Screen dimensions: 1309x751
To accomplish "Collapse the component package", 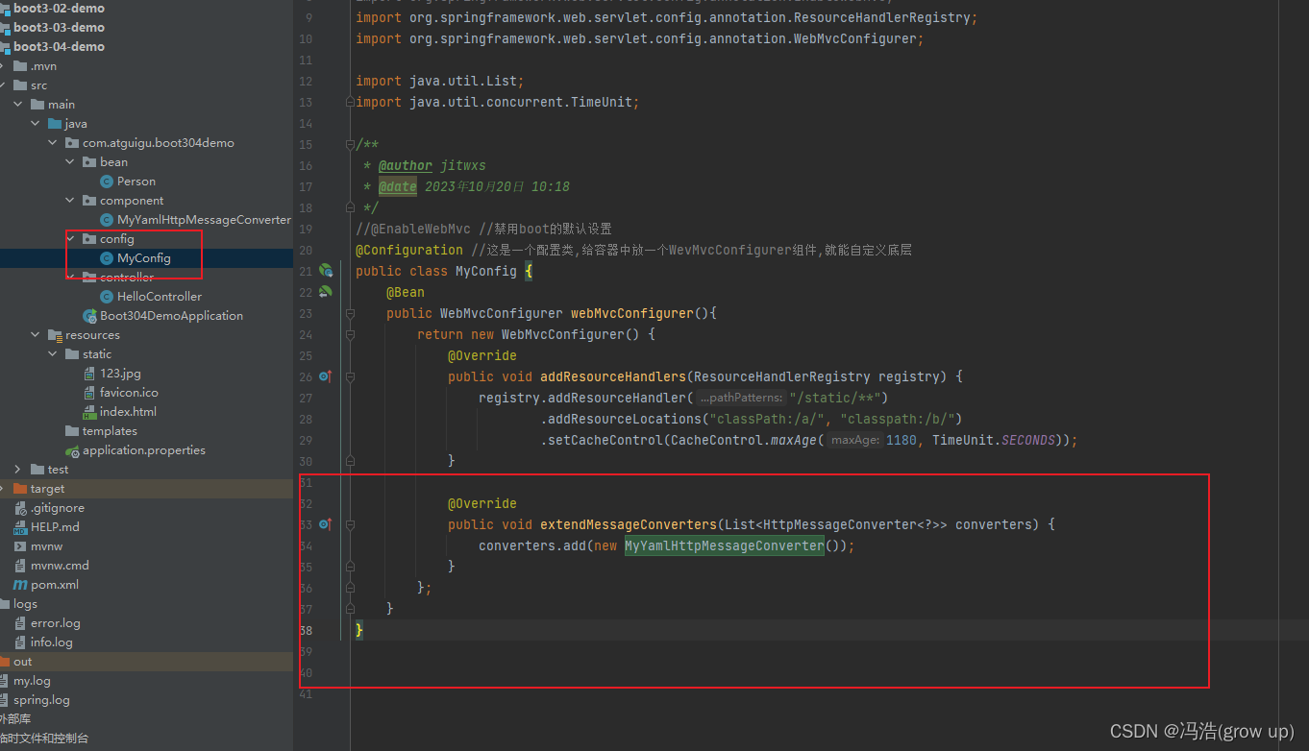I will (70, 201).
